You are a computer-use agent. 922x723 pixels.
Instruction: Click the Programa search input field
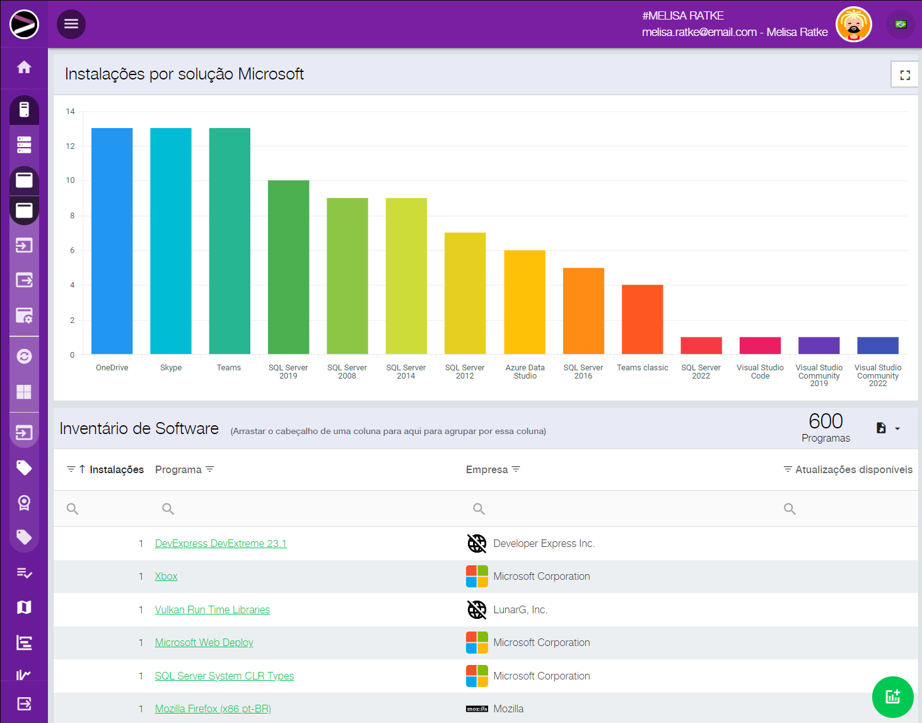[309, 508]
